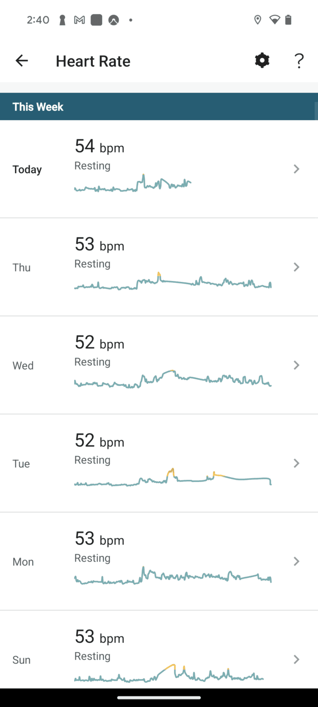Image resolution: width=318 pixels, height=707 pixels.
Task: Go back using the arrow icon
Action: tap(22, 61)
